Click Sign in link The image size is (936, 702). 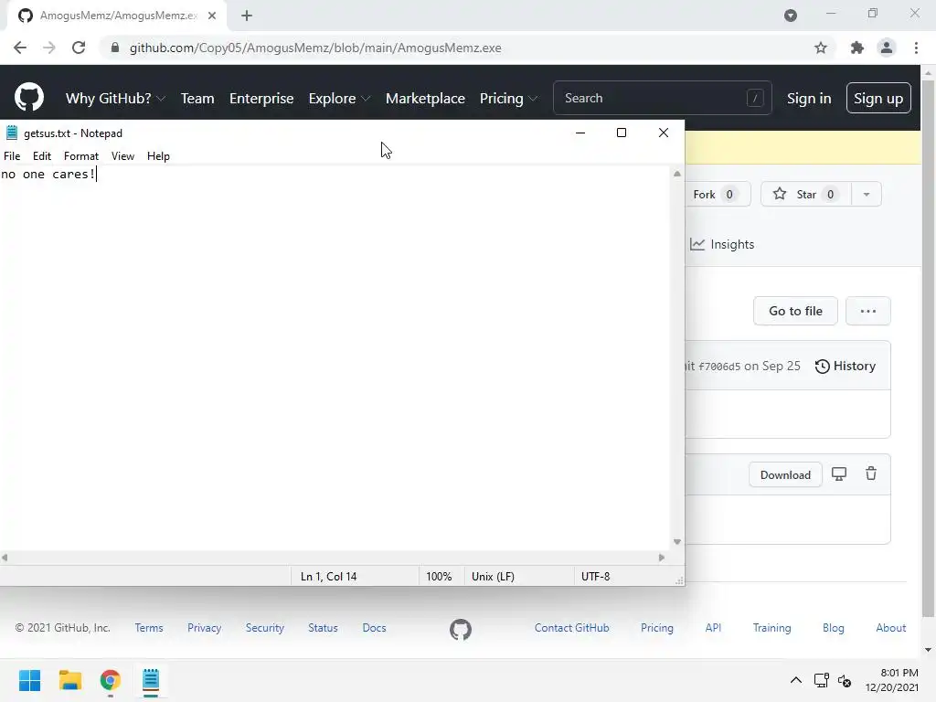pyautogui.click(x=809, y=98)
